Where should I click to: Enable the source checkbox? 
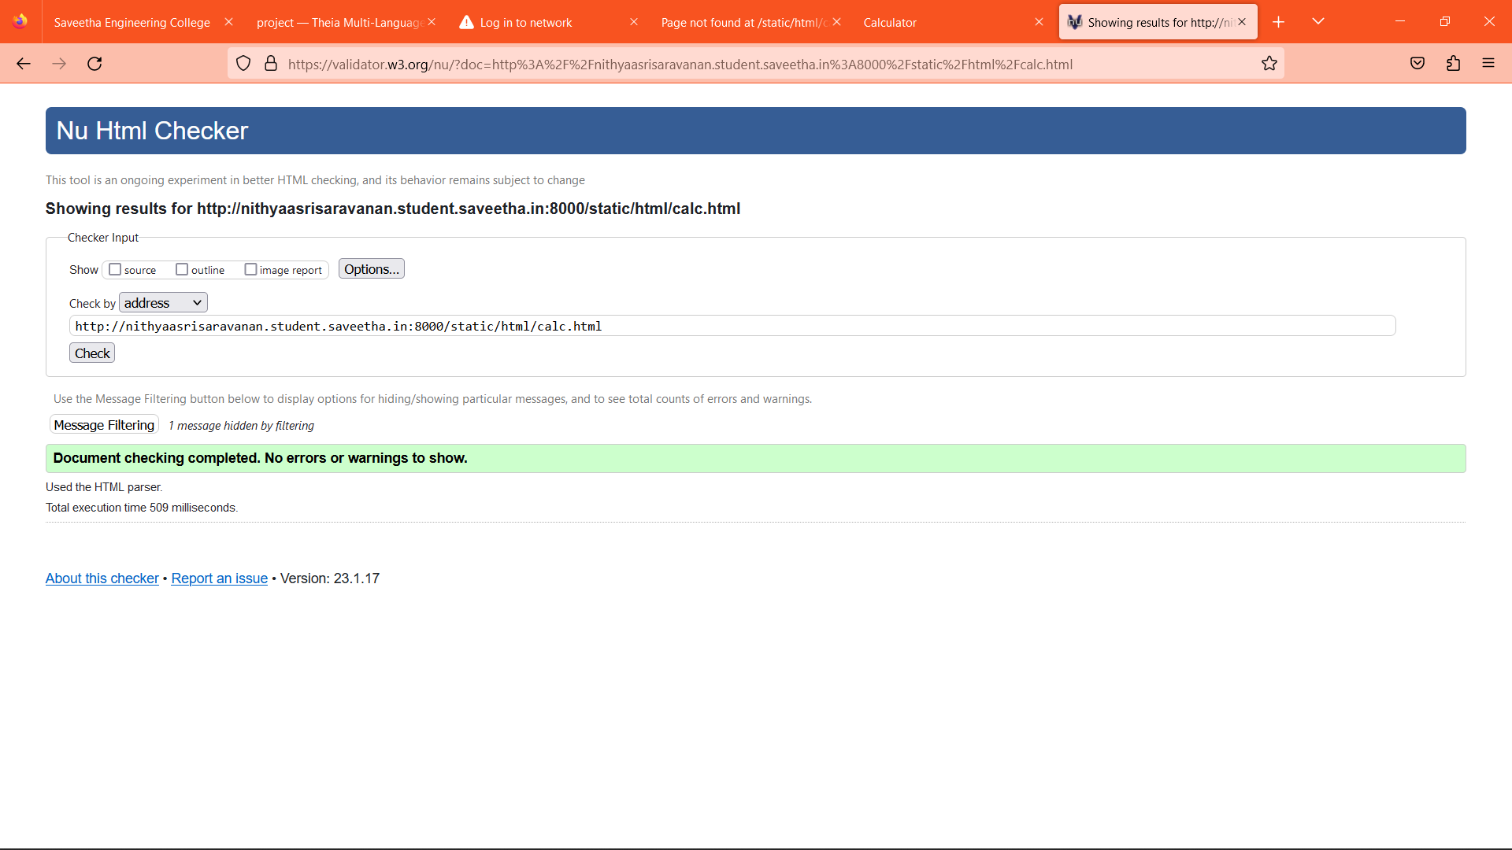(115, 269)
